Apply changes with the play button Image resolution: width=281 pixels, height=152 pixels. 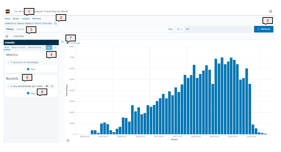[x=49, y=47]
